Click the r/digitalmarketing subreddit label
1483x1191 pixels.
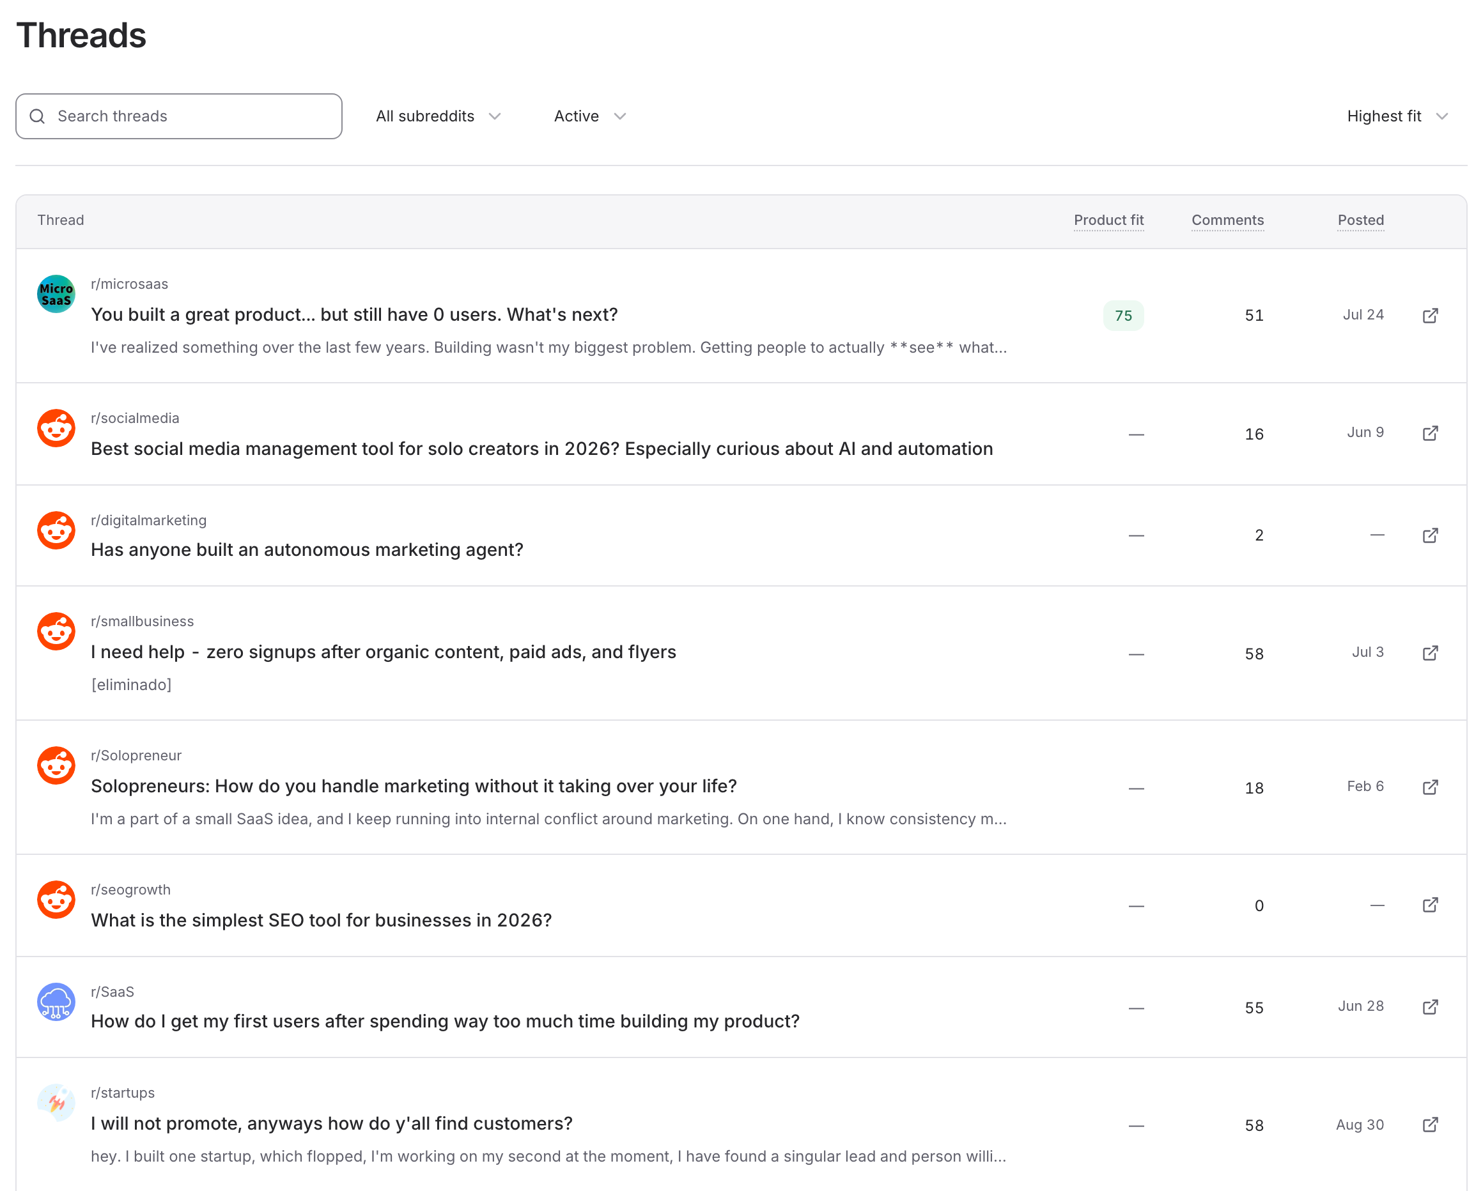pyautogui.click(x=148, y=521)
